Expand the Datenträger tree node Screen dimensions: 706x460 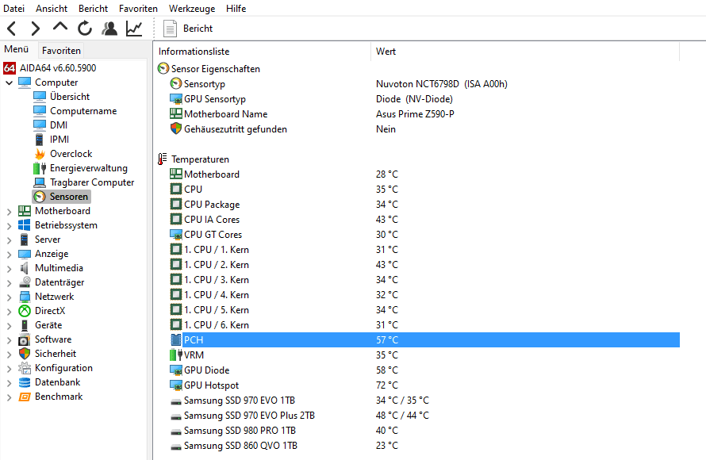coord(9,282)
